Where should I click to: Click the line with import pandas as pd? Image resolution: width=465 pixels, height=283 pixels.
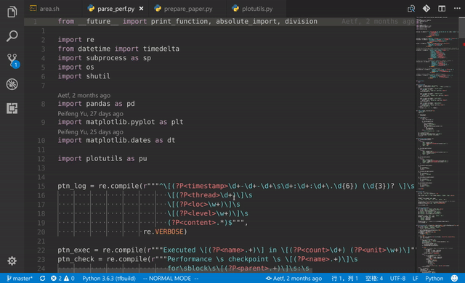(96, 104)
